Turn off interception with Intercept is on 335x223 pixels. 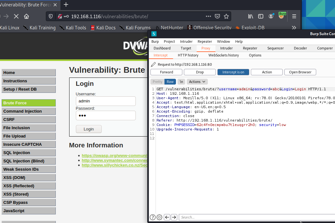click(x=233, y=72)
